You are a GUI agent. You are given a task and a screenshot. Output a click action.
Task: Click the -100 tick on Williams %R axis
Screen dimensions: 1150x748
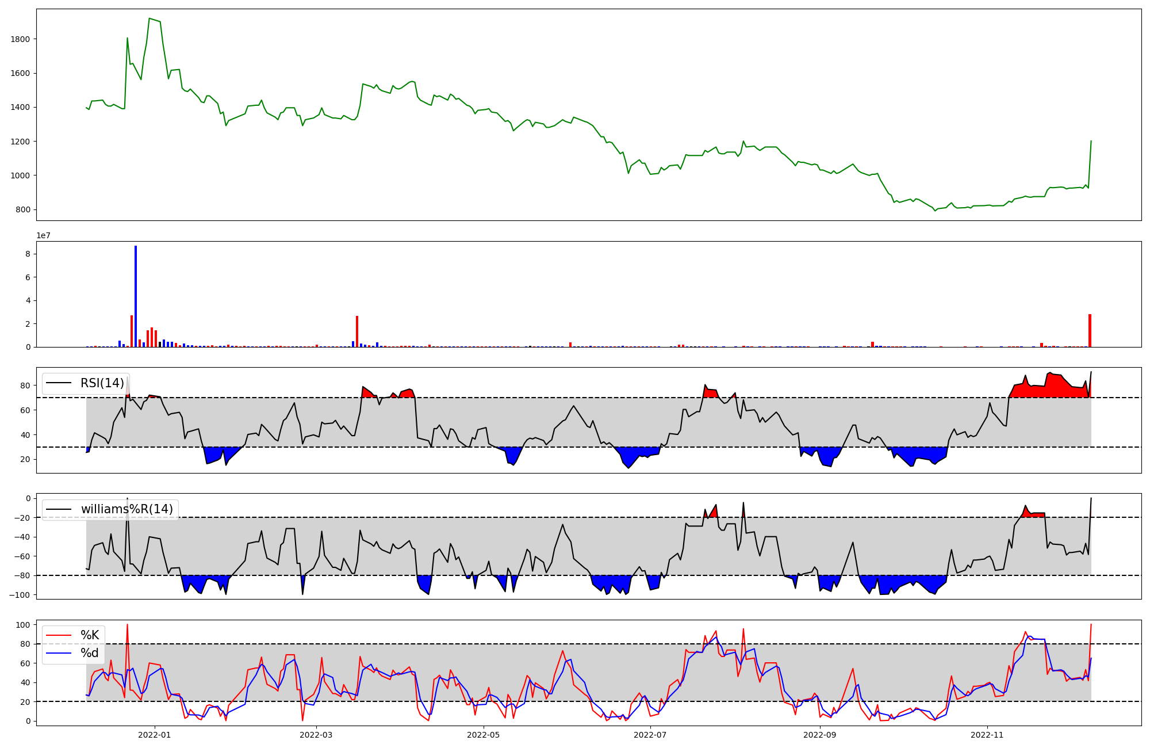point(19,594)
